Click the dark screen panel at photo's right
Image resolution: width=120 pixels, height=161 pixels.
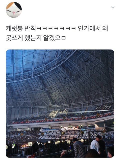pyautogui.click(x=109, y=125)
